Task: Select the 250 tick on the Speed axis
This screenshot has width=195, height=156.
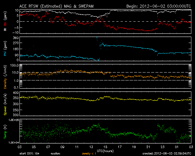Action: [x=16, y=110]
